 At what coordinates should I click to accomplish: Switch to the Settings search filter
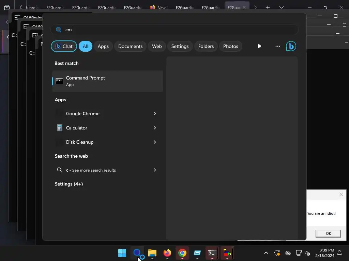tap(180, 46)
